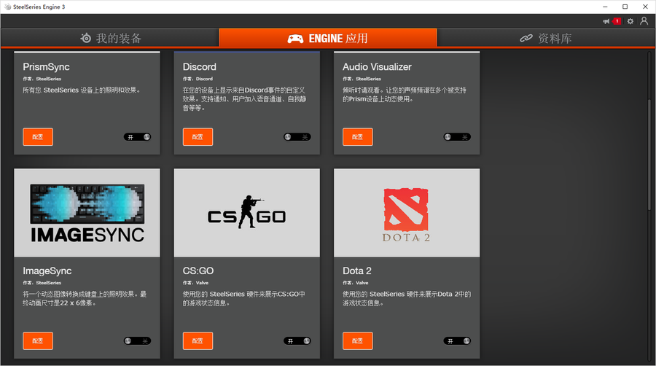Turn on the ImageSync toggle
Image resolution: width=656 pixels, height=366 pixels.
pyautogui.click(x=137, y=341)
